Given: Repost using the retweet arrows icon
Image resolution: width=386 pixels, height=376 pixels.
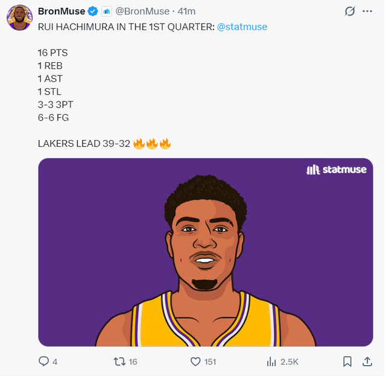Looking at the screenshot, I should pyautogui.click(x=120, y=362).
